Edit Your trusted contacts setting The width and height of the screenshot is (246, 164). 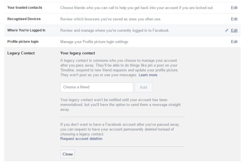tap(234, 8)
